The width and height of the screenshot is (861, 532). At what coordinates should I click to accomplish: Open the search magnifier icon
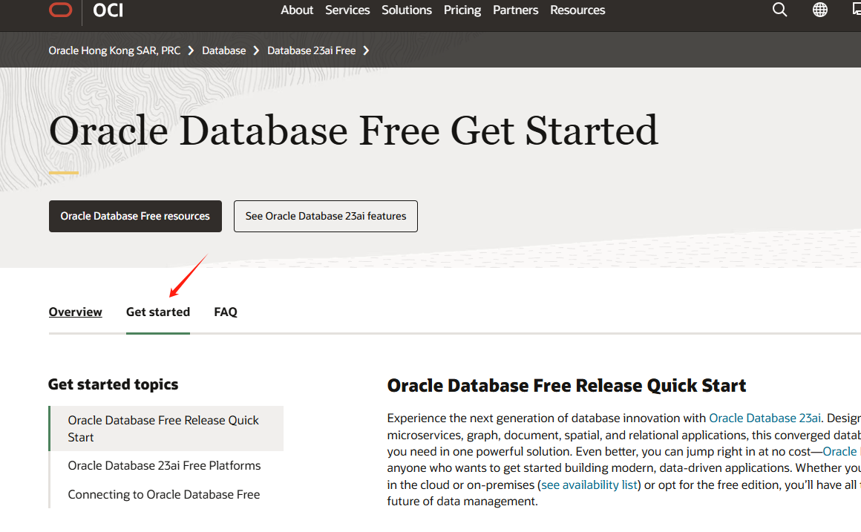[x=780, y=10]
